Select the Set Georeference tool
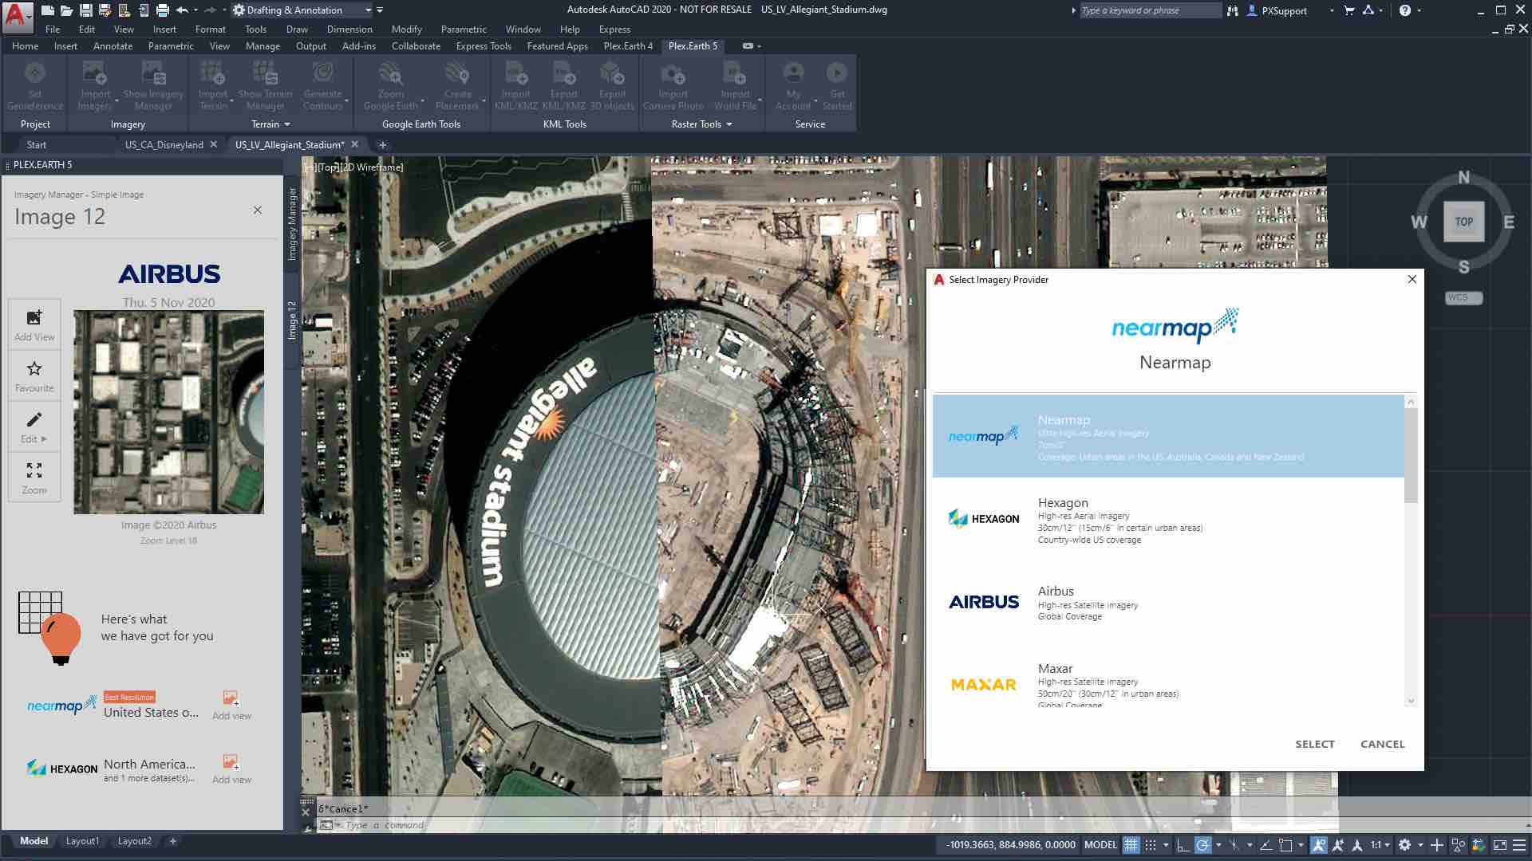The image size is (1532, 861). (34, 84)
